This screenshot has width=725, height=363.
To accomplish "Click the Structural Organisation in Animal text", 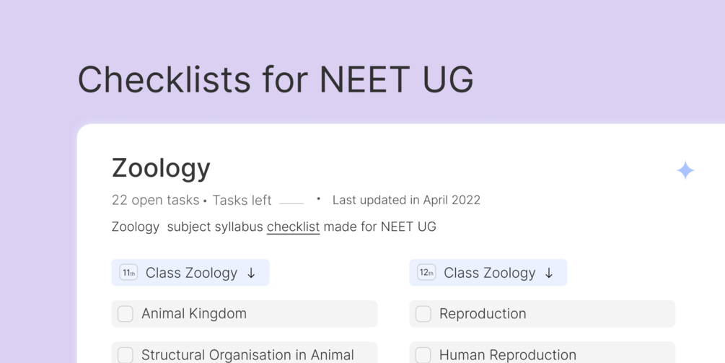I will pos(247,354).
